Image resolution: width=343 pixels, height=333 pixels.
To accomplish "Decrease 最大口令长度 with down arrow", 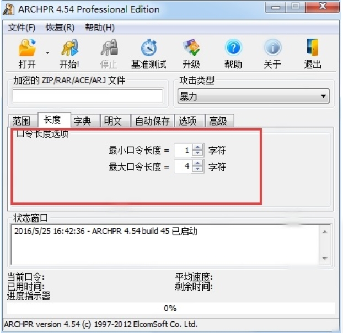I will (x=197, y=169).
